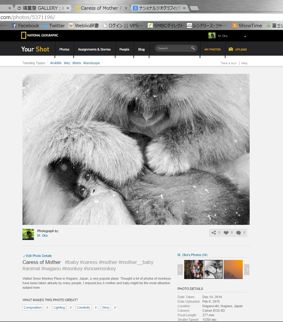Click the Take a tour link
The height and width of the screenshot is (322, 283).
228,63
